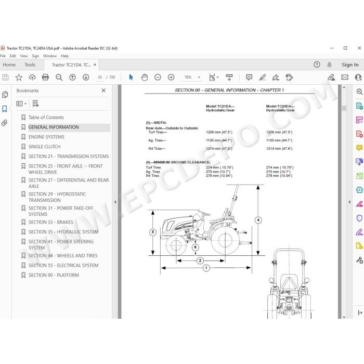Open the Attachments paperclip panel
This screenshot has width=364, height=364.
[x=5, y=123]
